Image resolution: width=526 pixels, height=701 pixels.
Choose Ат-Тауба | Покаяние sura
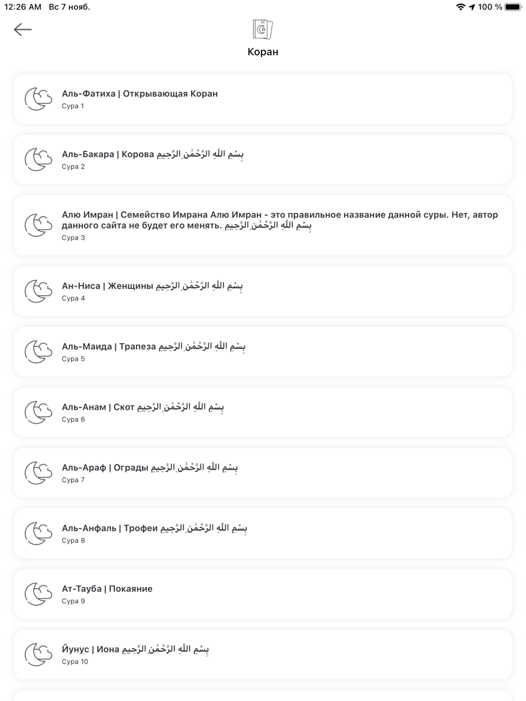click(263, 594)
